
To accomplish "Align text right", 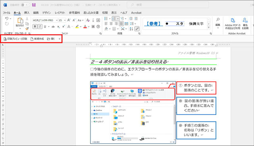I will pyautogui.click(x=116, y=24).
